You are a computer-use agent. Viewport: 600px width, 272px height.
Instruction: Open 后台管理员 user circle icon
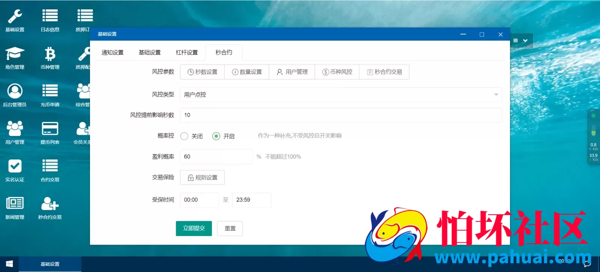(x=15, y=96)
